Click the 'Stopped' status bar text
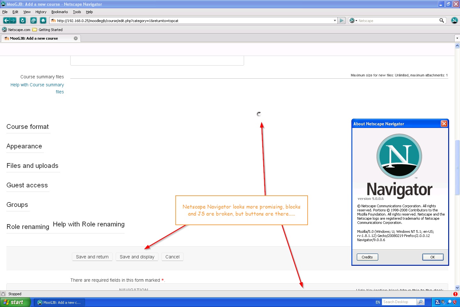The image size is (460, 307). (15, 294)
